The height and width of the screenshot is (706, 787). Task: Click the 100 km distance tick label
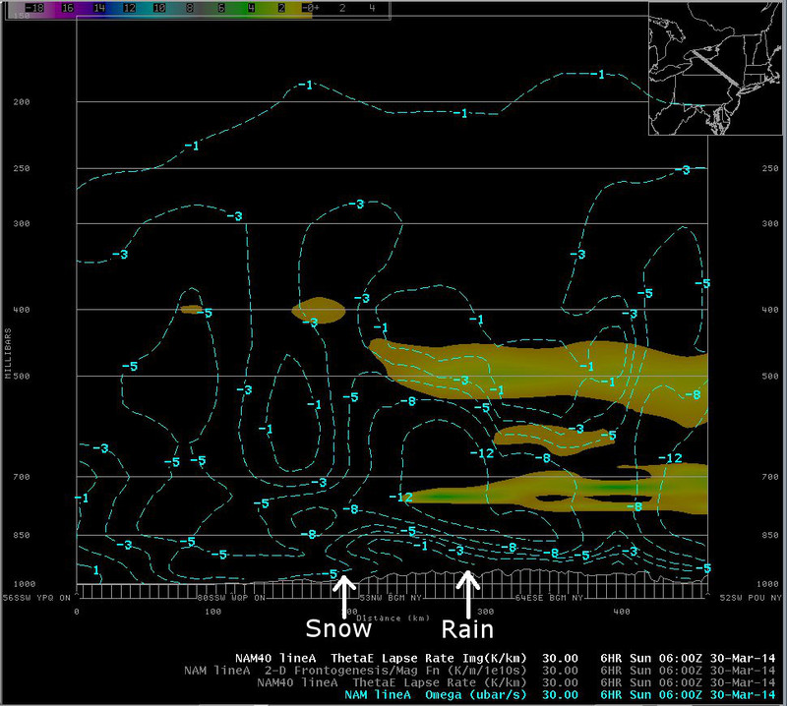point(212,612)
